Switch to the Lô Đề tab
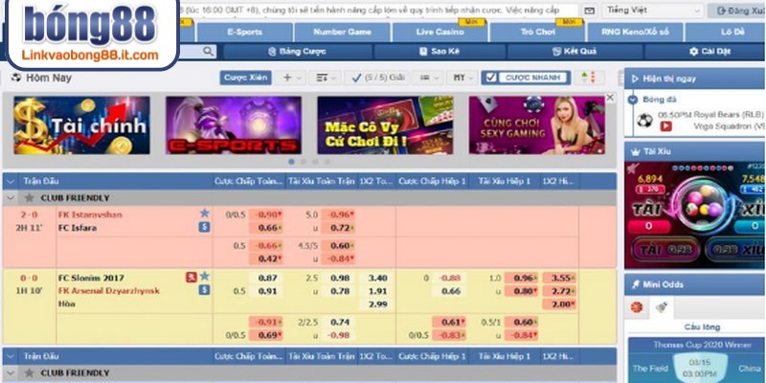766x383 pixels. pyautogui.click(x=726, y=33)
